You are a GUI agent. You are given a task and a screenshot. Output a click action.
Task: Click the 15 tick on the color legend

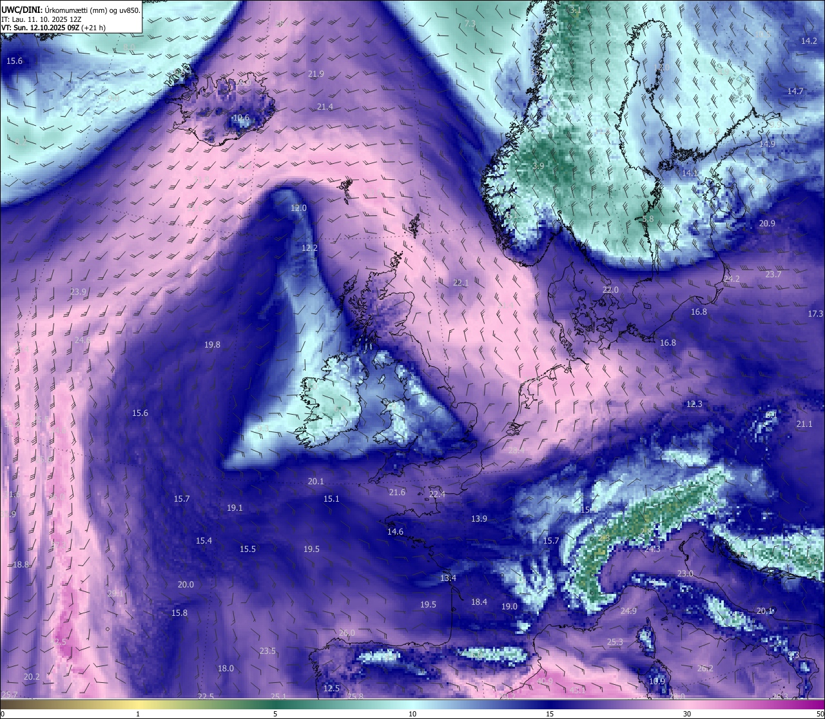click(550, 714)
